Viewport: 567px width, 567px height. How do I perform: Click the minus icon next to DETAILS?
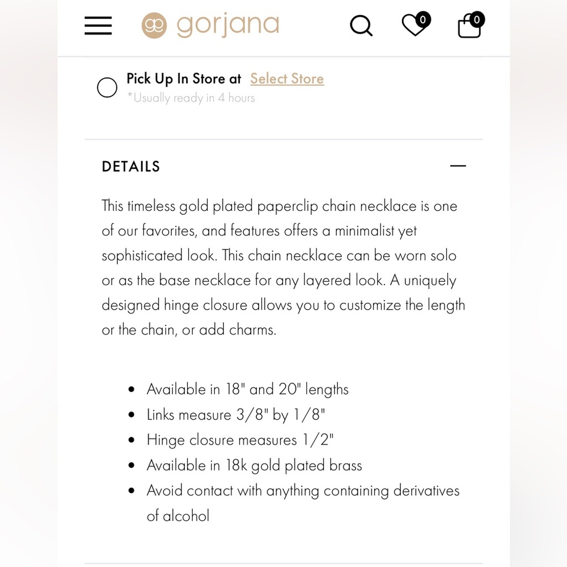pyautogui.click(x=458, y=166)
